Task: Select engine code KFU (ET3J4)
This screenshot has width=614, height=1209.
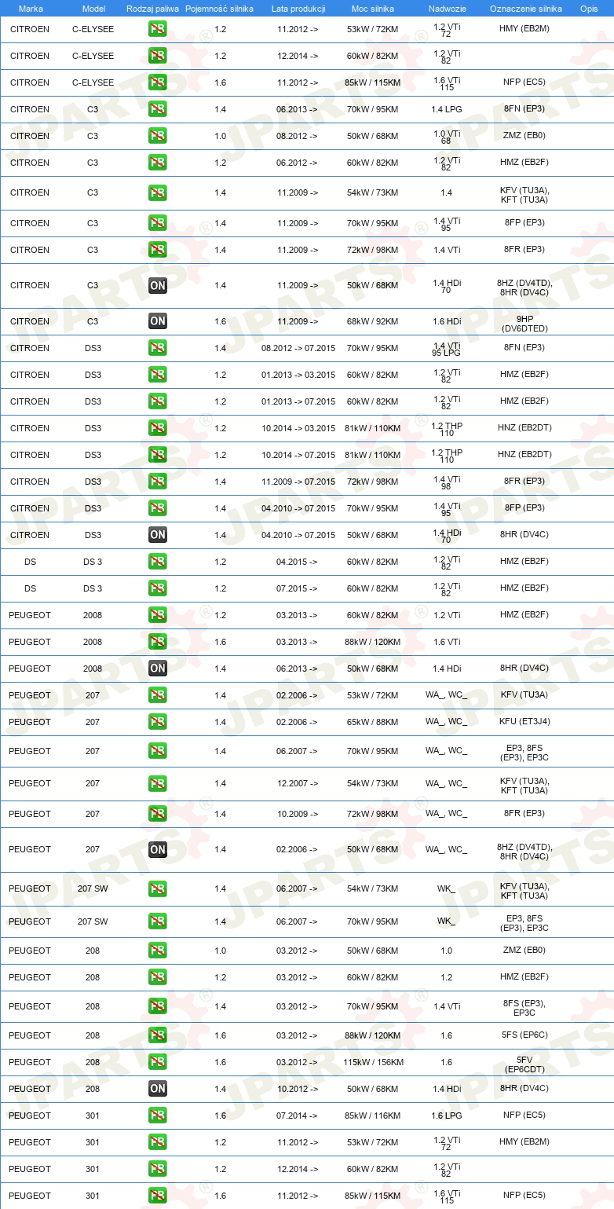Action: click(524, 722)
